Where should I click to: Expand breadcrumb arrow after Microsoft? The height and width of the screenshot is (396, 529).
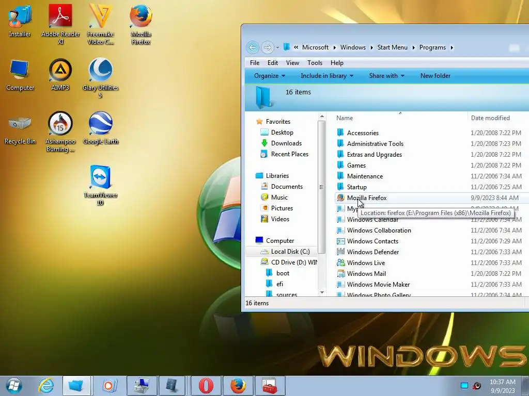[335, 47]
